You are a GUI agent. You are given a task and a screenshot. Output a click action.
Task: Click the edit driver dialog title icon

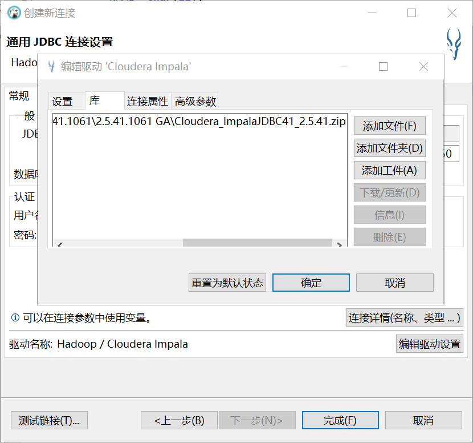point(52,67)
